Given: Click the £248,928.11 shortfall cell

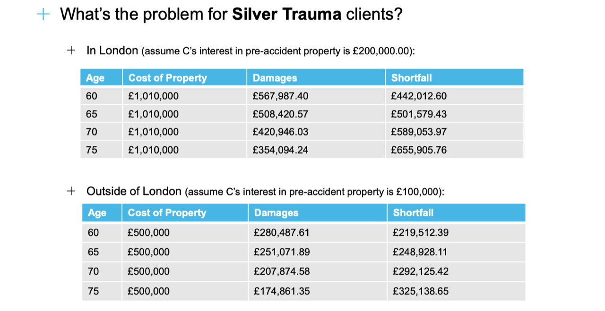Looking at the screenshot, I should tap(420, 252).
